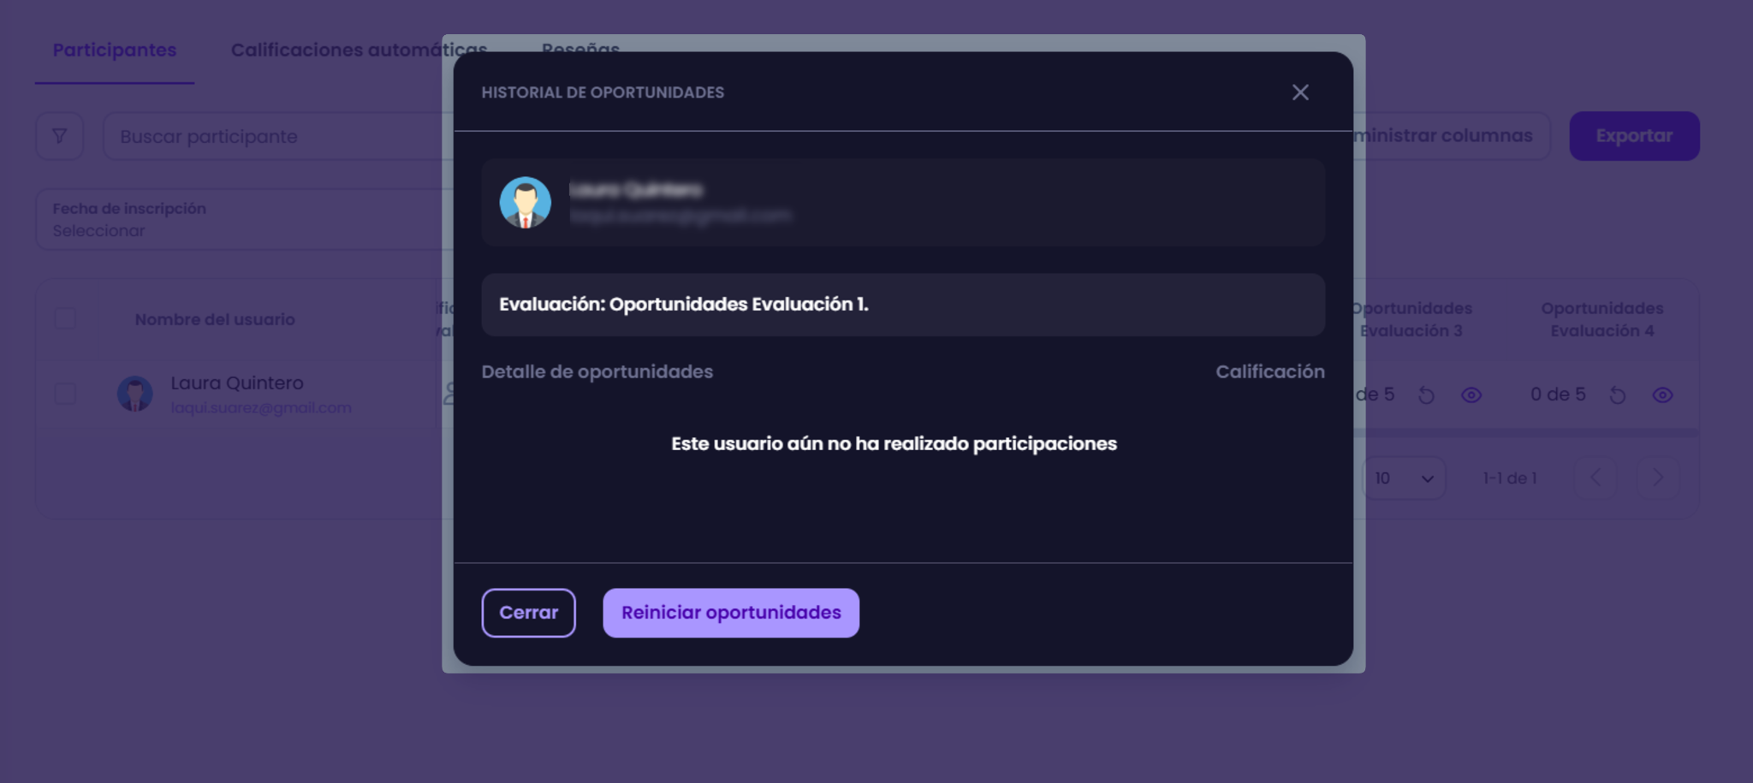Click Oportunidades Evaluación 3 column header
This screenshot has height=783, width=1753.
1411,319
